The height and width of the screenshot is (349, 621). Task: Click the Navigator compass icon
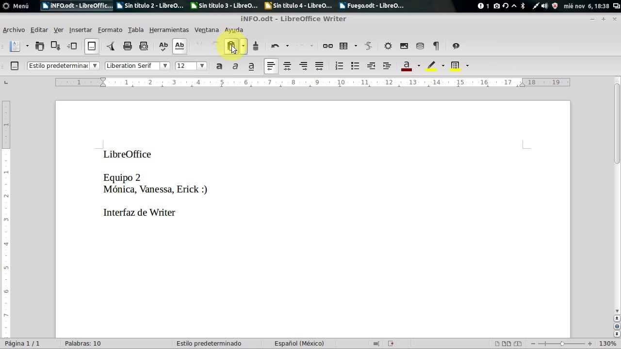tap(388, 46)
